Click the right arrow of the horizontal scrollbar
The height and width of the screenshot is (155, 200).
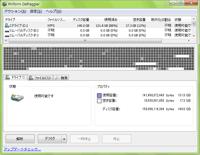tap(189, 41)
